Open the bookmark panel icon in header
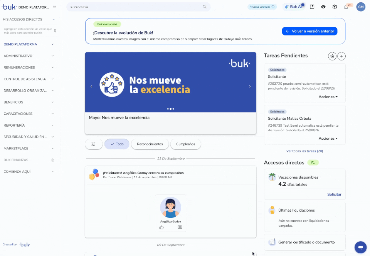The width and height of the screenshot is (370, 256). pyautogui.click(x=312, y=7)
